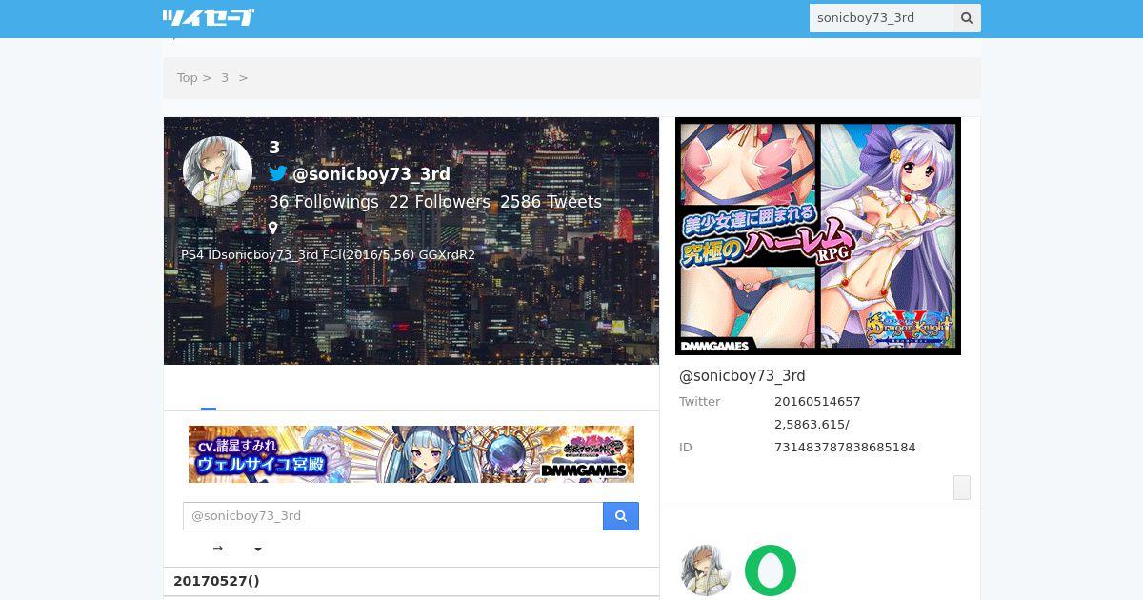Click the ID number 731483787838685184

coord(845,448)
